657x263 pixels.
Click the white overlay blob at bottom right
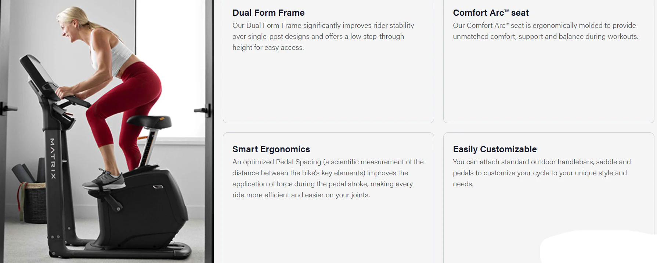(595, 248)
